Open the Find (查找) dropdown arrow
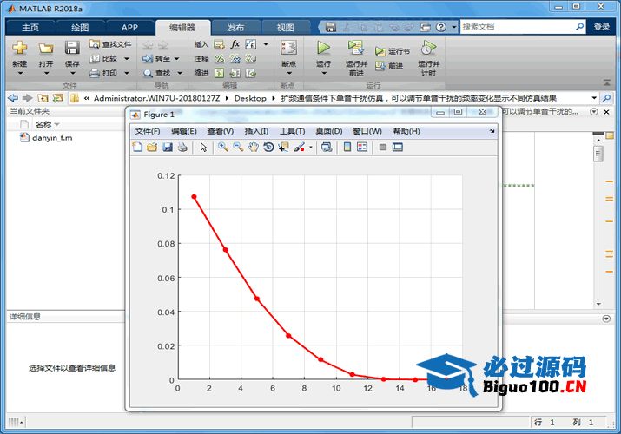Image resolution: width=621 pixels, height=434 pixels. pos(180,73)
